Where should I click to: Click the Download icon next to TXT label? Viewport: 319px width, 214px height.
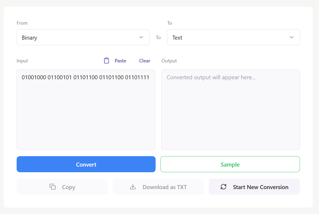133,187
